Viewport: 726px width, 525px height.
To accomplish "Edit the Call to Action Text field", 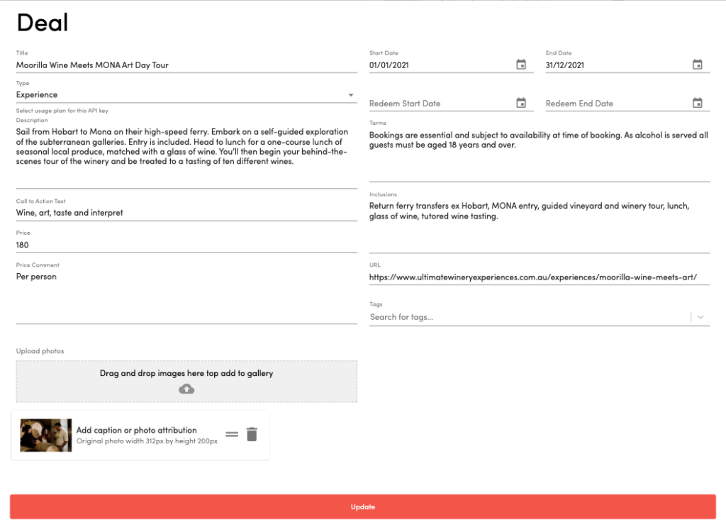I will point(186,213).
